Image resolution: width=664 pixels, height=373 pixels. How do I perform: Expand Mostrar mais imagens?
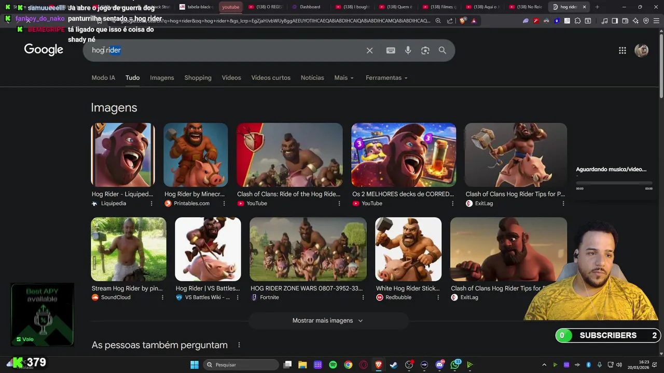pos(328,321)
